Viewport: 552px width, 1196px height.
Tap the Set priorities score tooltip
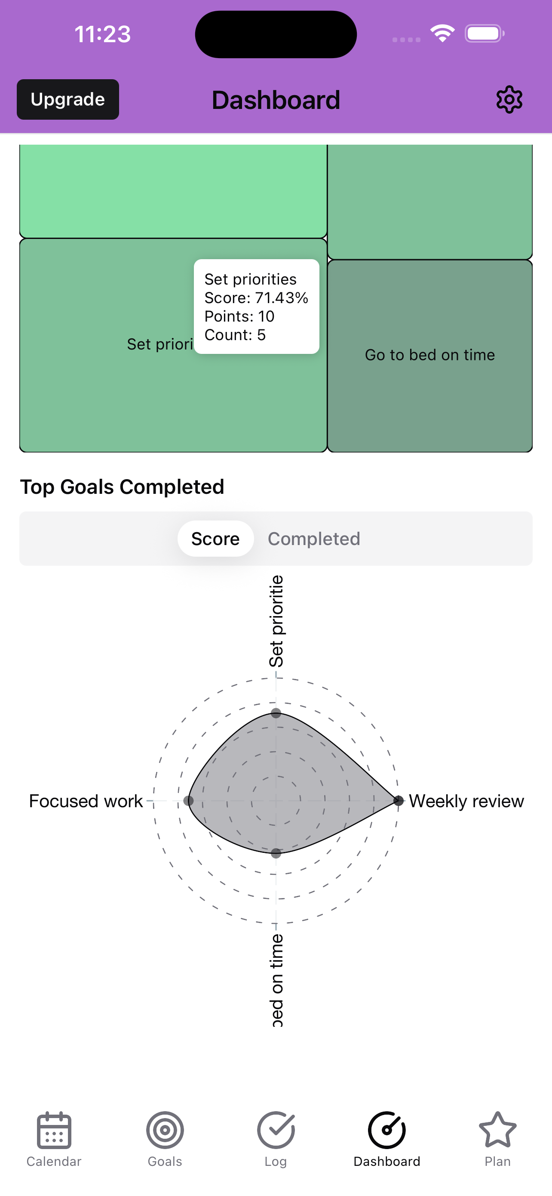point(256,307)
